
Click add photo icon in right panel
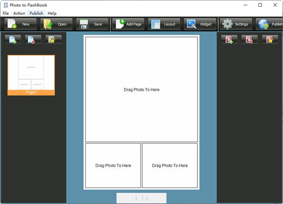(x=229, y=40)
